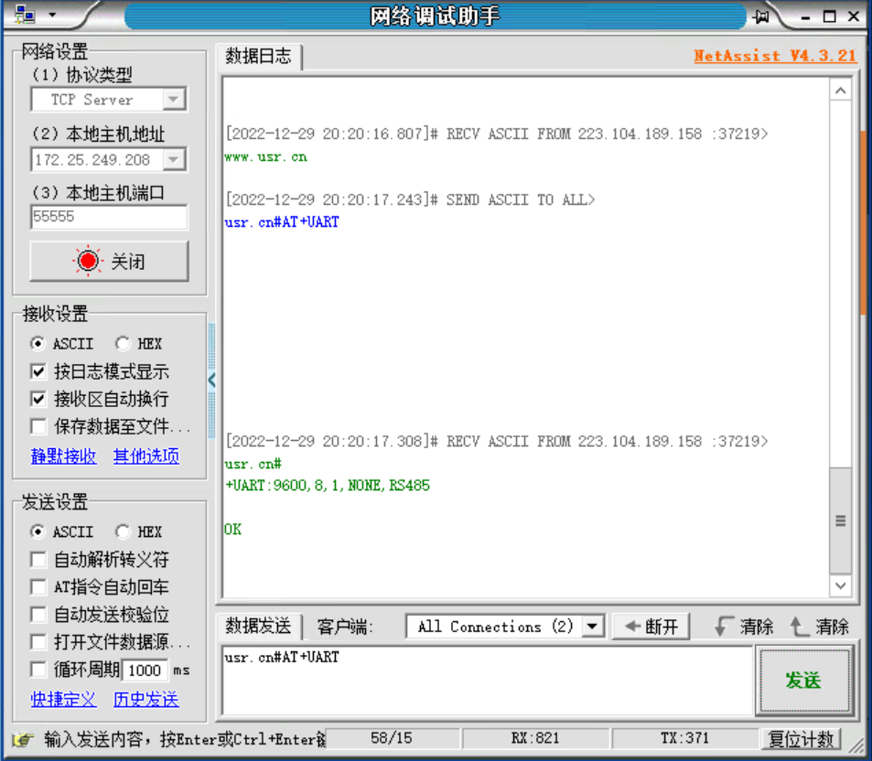The height and width of the screenshot is (761, 872).
Task: Click the pin window icon
Action: pos(760,16)
